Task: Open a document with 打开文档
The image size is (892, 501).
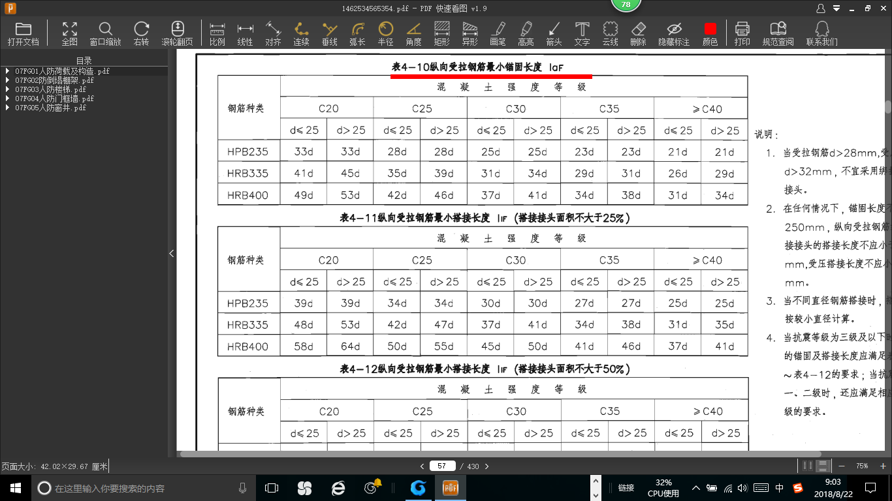Action: 24,33
